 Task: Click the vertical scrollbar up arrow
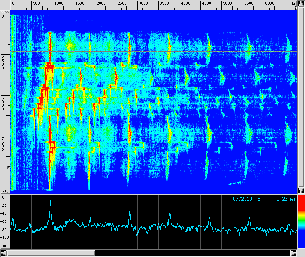301,4
